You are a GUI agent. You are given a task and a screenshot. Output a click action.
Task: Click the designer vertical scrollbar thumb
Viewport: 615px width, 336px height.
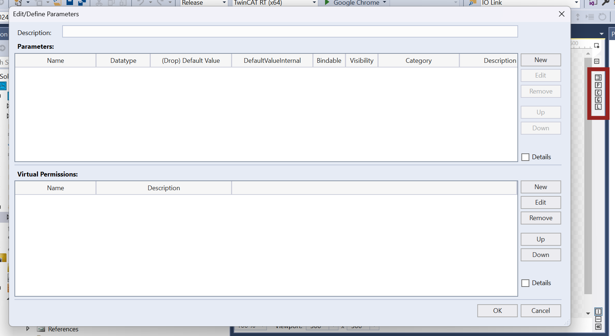[588, 176]
